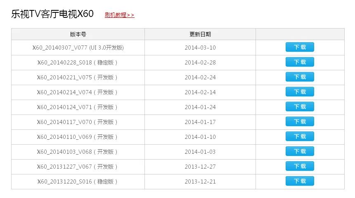Download X60_20131227_V067 developer version
This screenshot has height=198, width=355.
(x=300, y=166)
